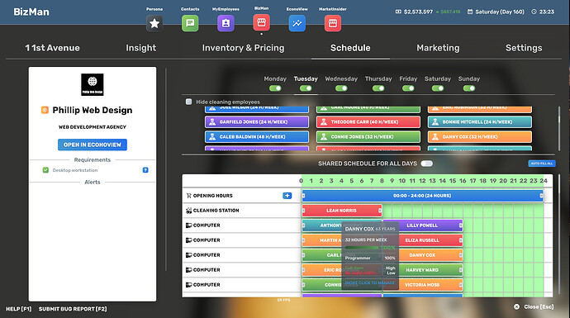
Task: Open the Contacts chat app icon
Action: pyautogui.click(x=190, y=23)
